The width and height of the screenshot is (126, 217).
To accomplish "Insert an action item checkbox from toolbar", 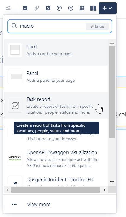I will point(25,8).
